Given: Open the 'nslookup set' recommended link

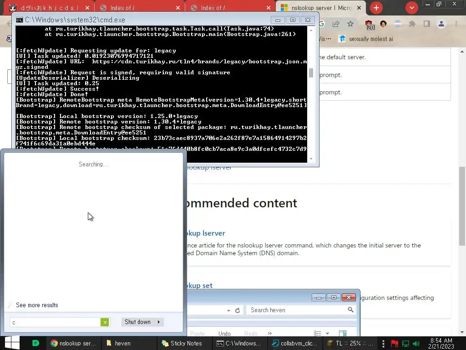Looking at the screenshot, I should click(199, 285).
